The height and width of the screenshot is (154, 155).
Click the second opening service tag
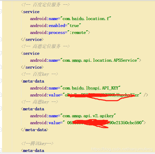pos(30,53)
